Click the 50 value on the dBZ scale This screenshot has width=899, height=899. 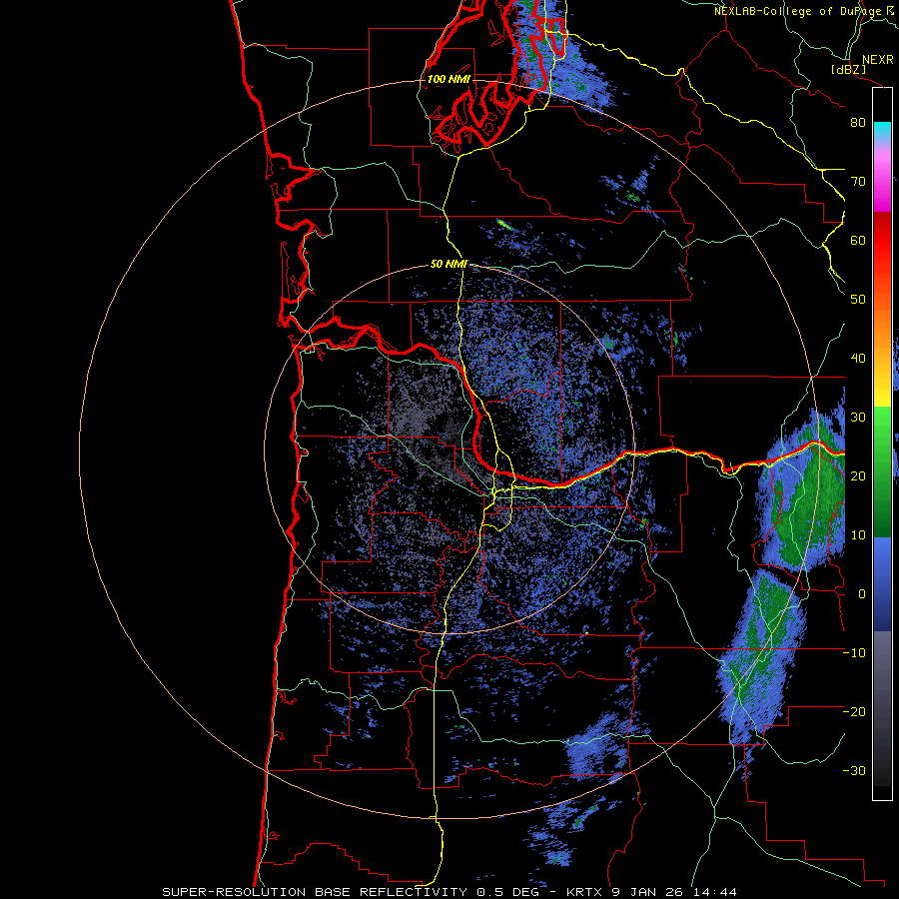point(858,300)
